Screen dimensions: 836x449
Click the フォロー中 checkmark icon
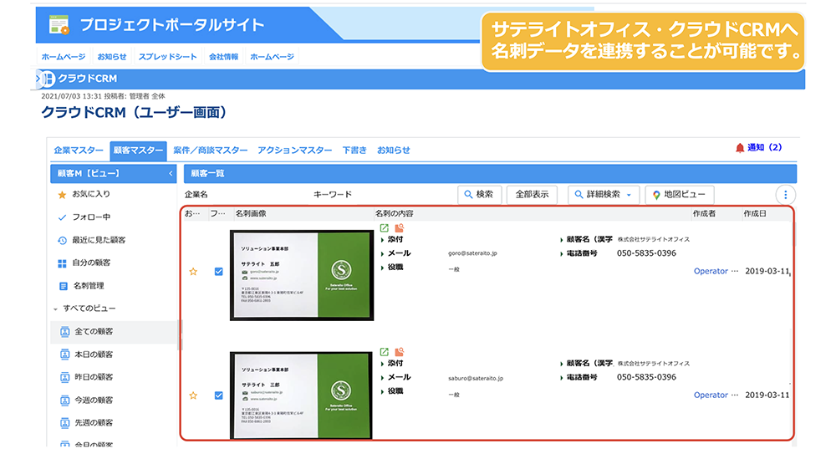click(x=62, y=217)
